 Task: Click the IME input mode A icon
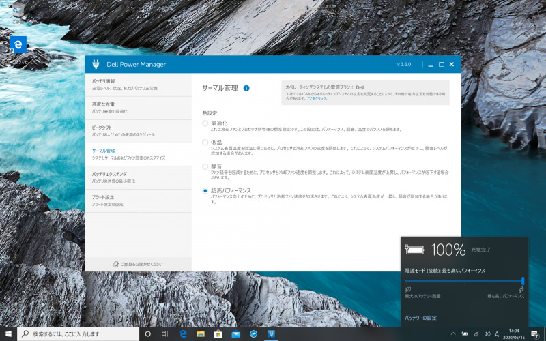[x=497, y=334]
